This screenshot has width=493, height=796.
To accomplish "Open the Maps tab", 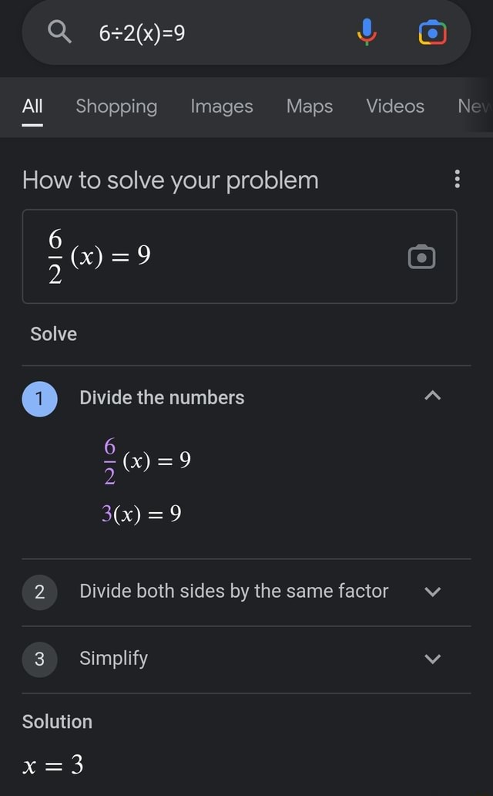I will pyautogui.click(x=309, y=106).
